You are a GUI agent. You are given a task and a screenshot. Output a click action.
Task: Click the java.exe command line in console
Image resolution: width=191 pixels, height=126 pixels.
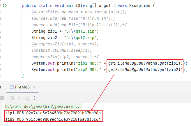click(44, 107)
